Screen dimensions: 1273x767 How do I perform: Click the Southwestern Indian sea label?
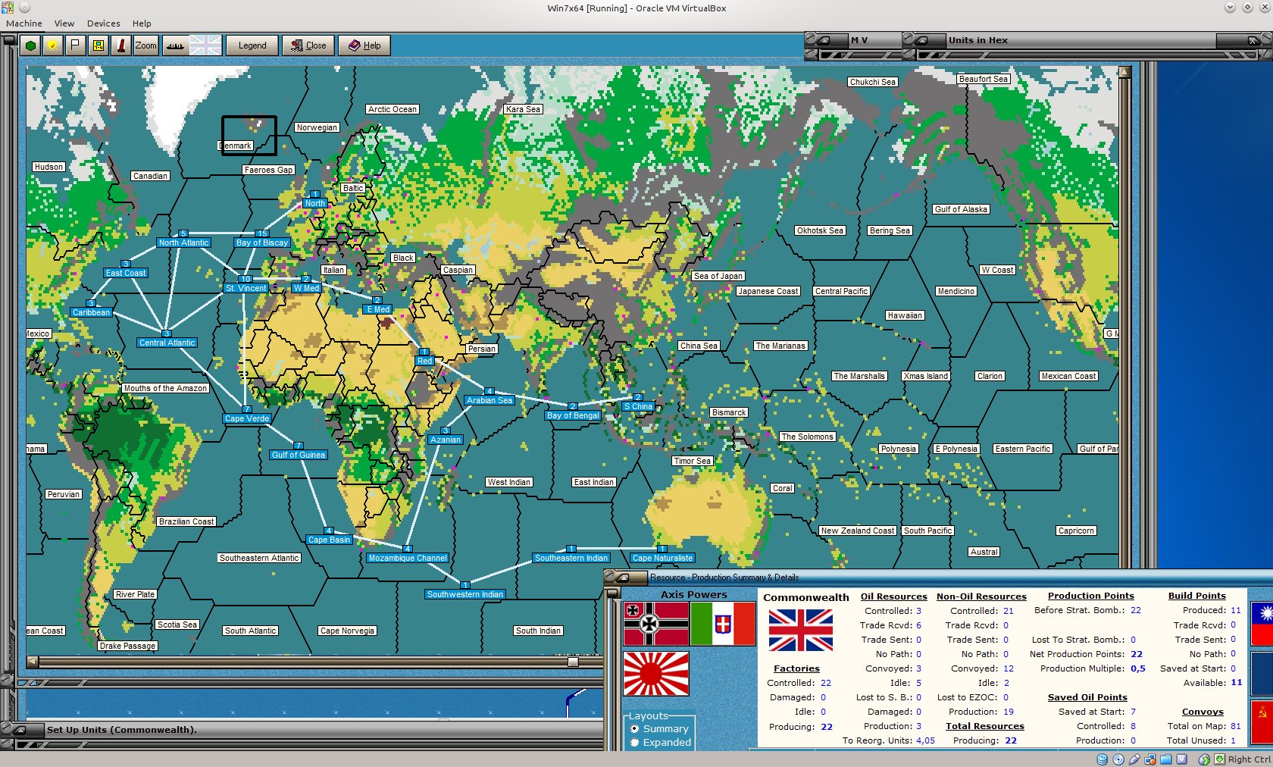pyautogui.click(x=465, y=594)
